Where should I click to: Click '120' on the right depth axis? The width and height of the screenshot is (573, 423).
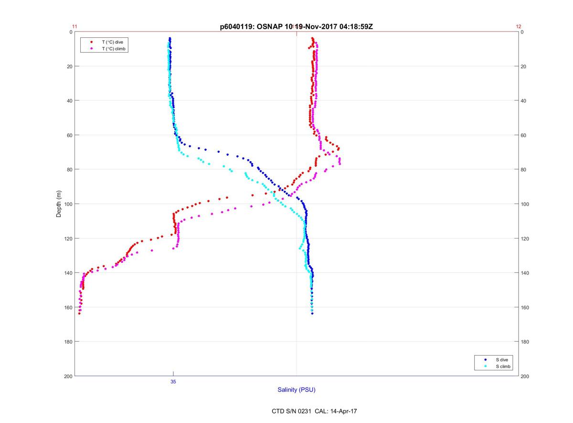(x=526, y=239)
